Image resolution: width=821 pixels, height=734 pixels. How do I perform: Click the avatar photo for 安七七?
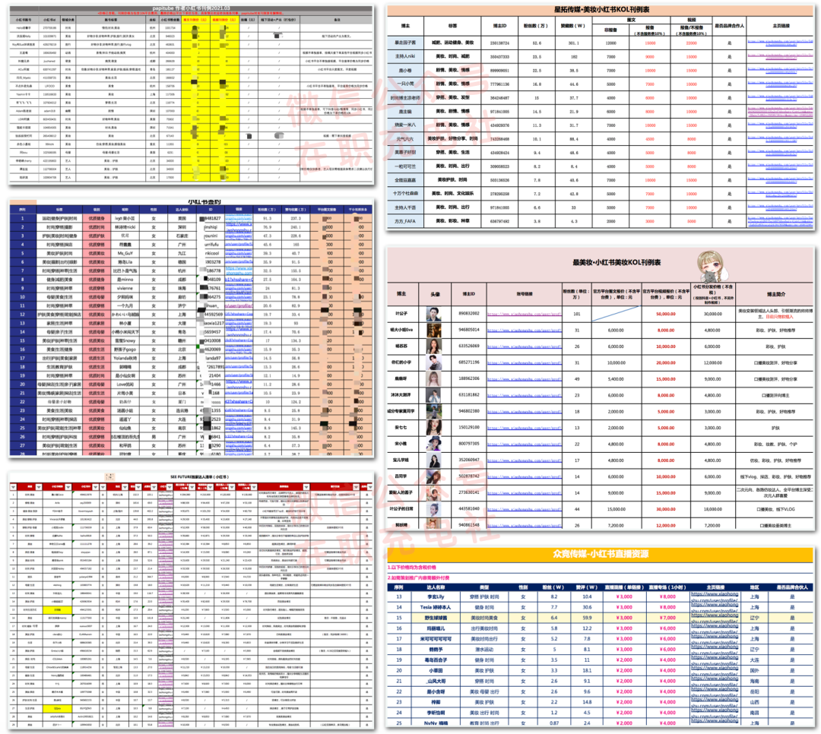(x=433, y=428)
